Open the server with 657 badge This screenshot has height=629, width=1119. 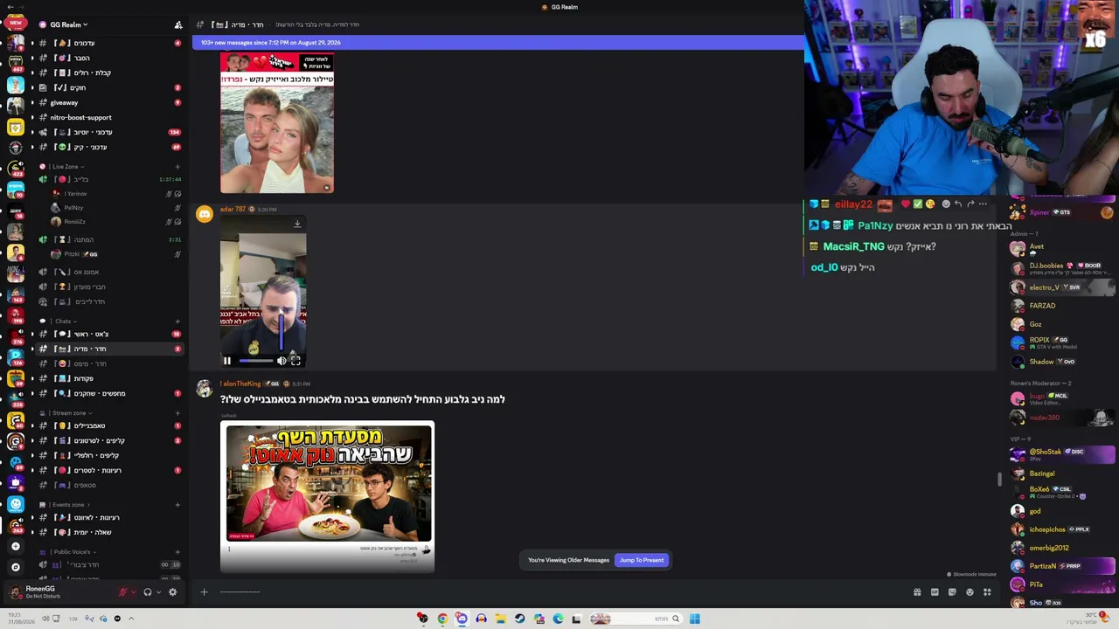(x=15, y=63)
